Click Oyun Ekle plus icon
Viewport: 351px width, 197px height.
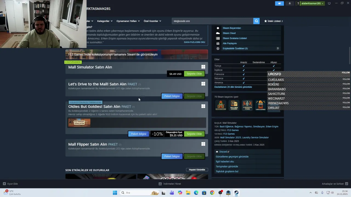[x=4, y=184]
